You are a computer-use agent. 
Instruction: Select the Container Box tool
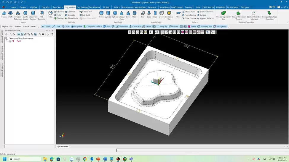click(169, 15)
